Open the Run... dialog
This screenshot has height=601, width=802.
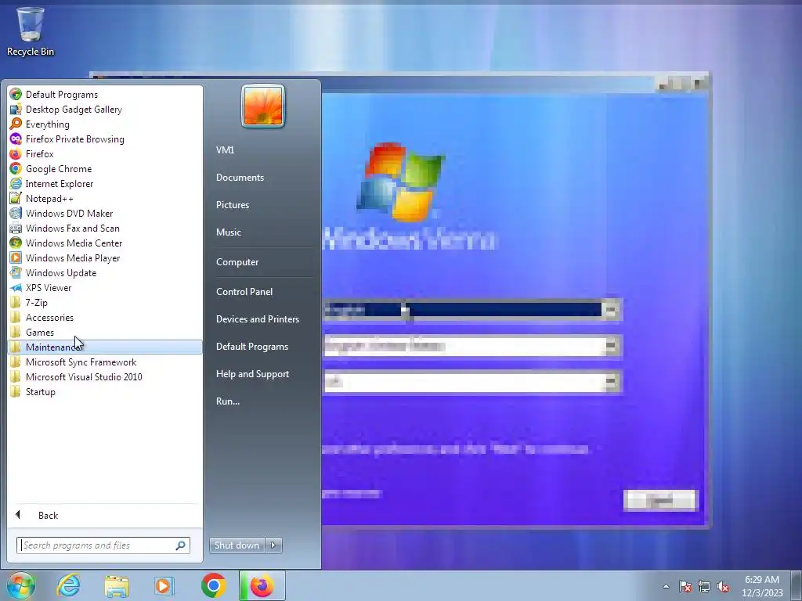tap(228, 401)
